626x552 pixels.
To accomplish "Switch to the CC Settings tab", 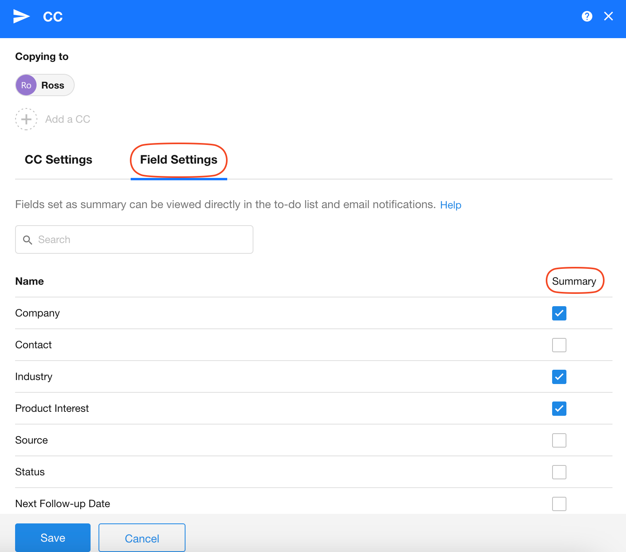I will pyautogui.click(x=58, y=160).
